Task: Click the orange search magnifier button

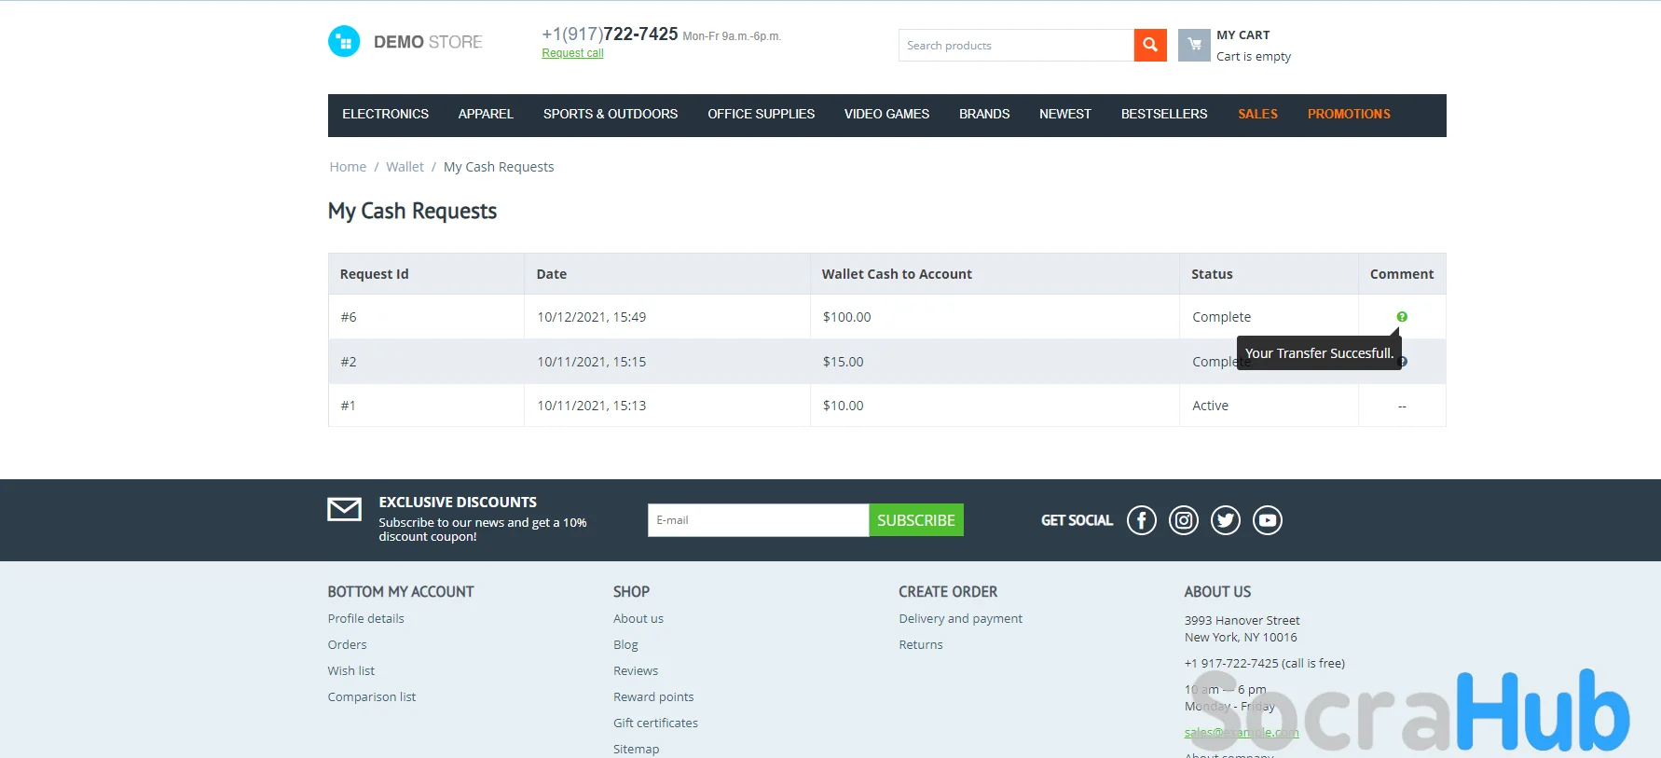Action: point(1149,45)
